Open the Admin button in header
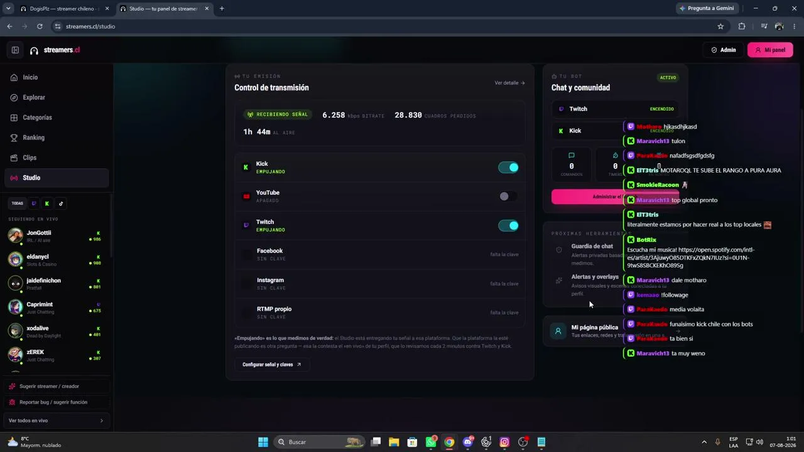Screen dimensions: 804x452 coord(724,50)
